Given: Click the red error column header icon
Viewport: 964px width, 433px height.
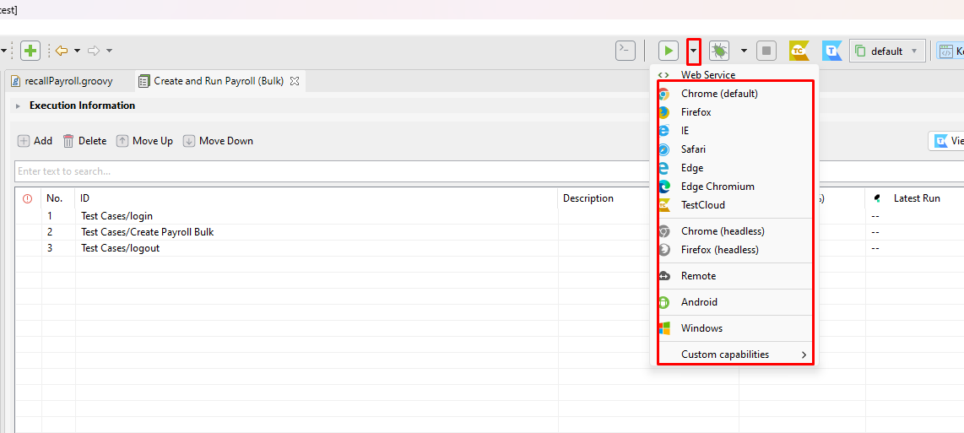Looking at the screenshot, I should (27, 198).
